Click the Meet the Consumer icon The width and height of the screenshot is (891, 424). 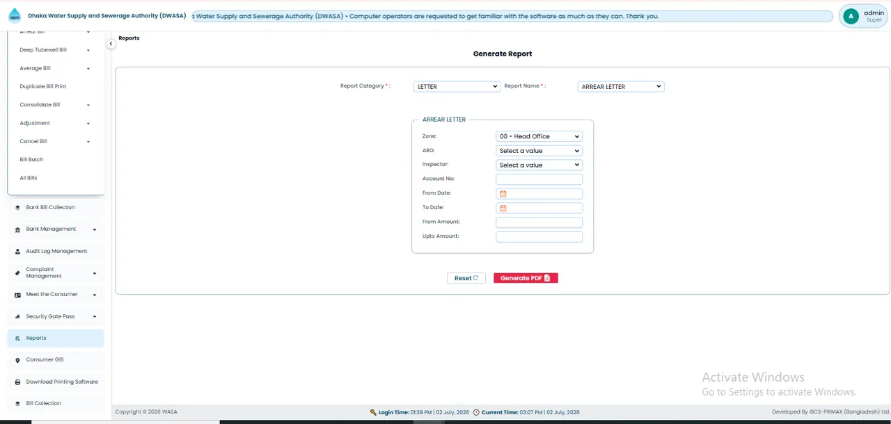pyautogui.click(x=17, y=295)
